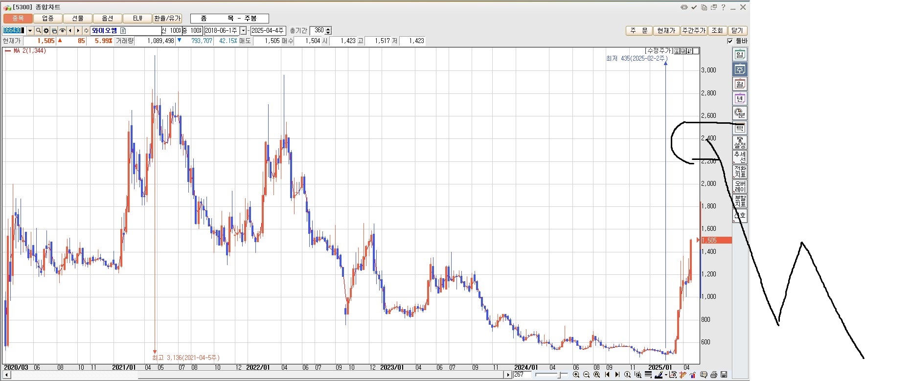
Task: Click the zoom out magnifier icon
Action: [586, 375]
